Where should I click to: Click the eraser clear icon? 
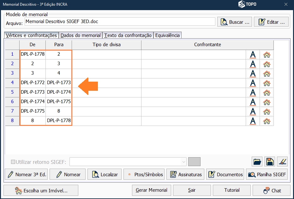pyautogui.click(x=282, y=162)
